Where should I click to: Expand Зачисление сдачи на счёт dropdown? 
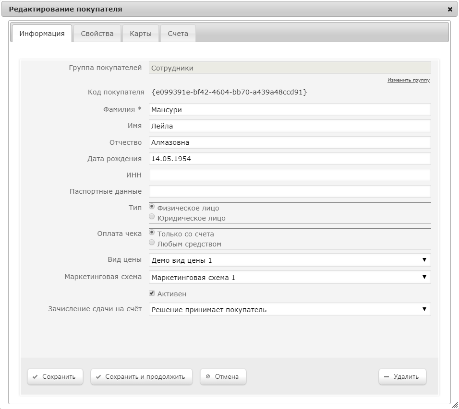coord(290,309)
